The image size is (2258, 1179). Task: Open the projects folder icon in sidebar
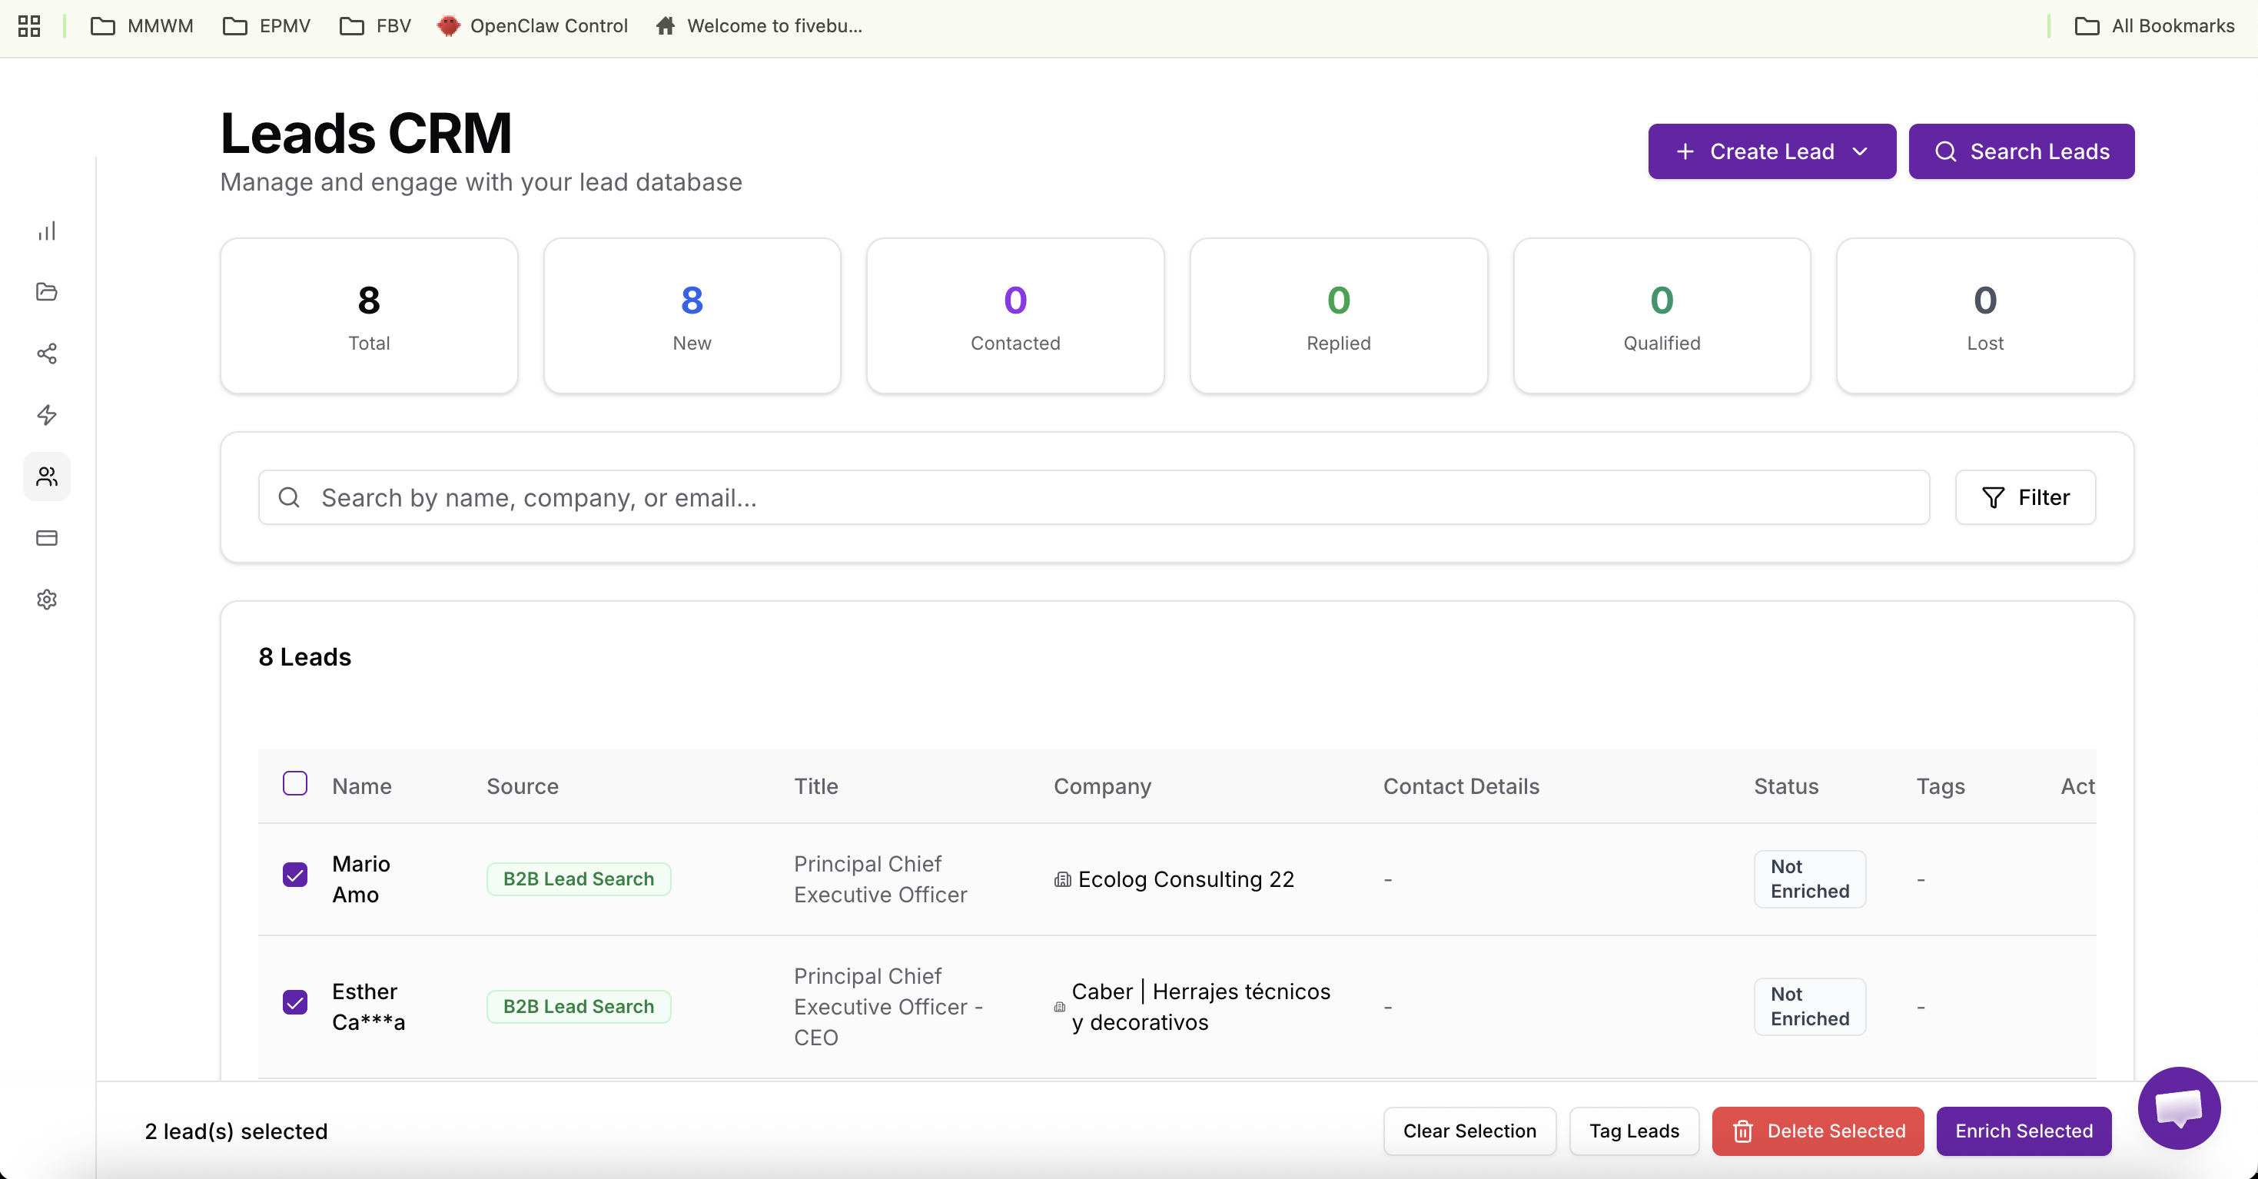pyautogui.click(x=46, y=292)
